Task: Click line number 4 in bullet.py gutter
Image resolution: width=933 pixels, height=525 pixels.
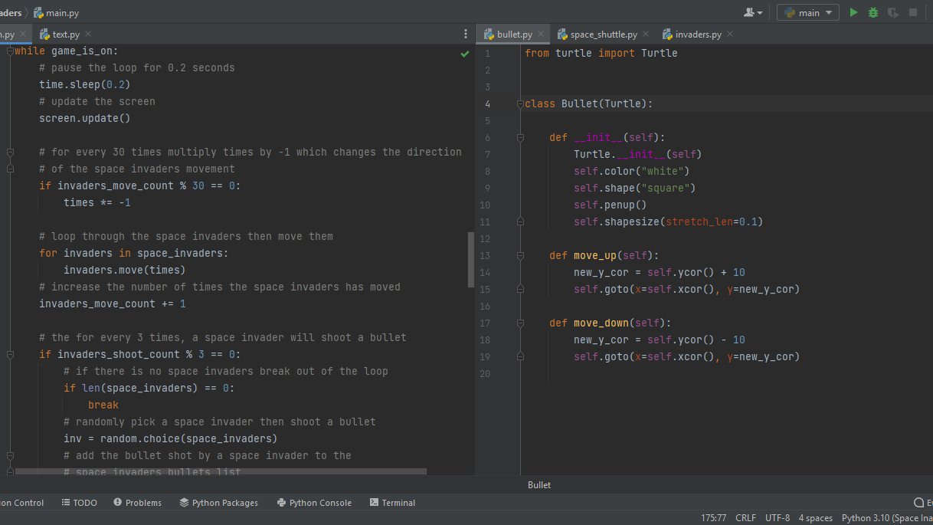Action: [488, 104]
